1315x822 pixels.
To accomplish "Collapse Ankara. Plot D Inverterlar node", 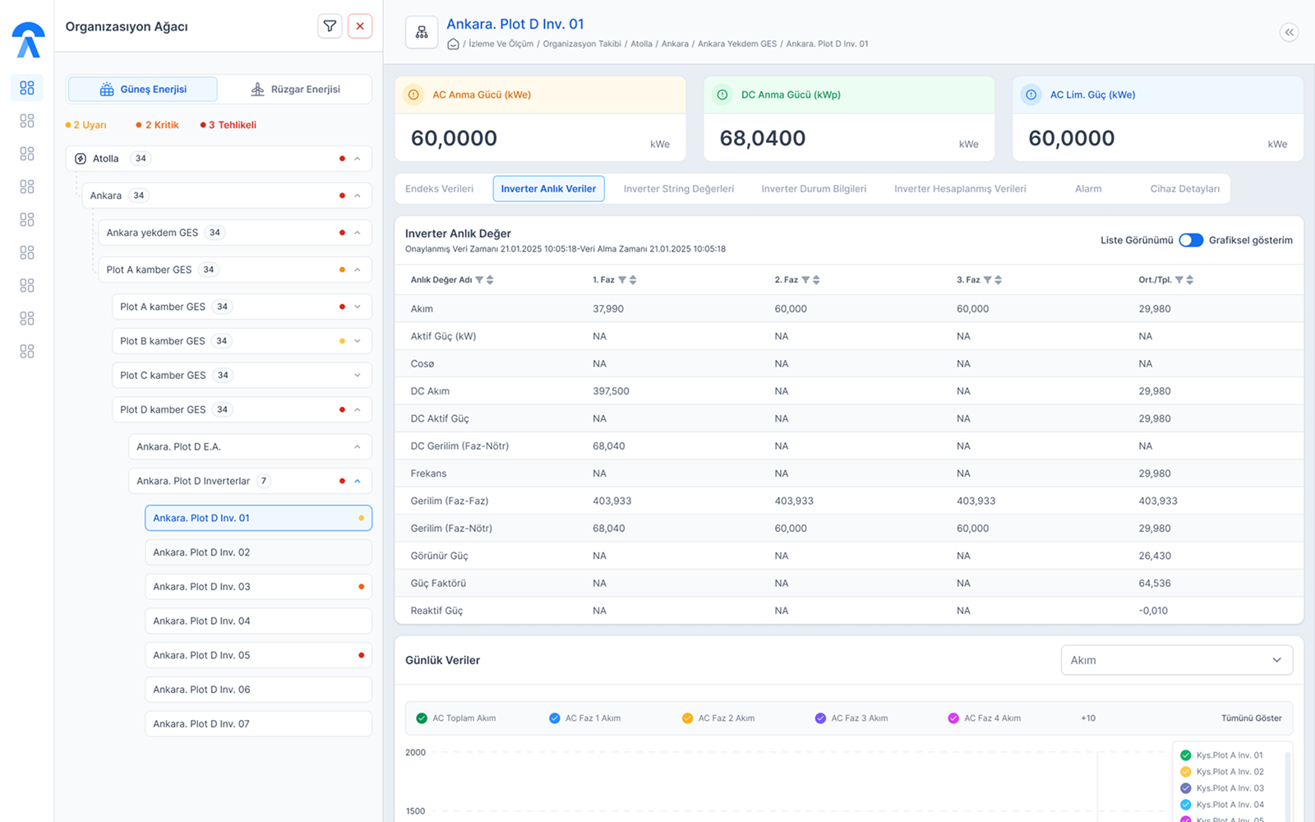I will pyautogui.click(x=358, y=482).
